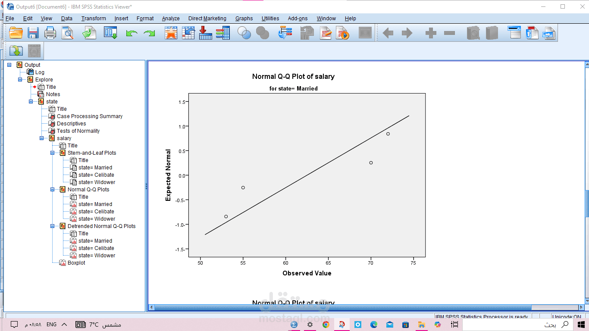The image size is (589, 331).
Task: Click the Export output icon
Action: coord(89,33)
